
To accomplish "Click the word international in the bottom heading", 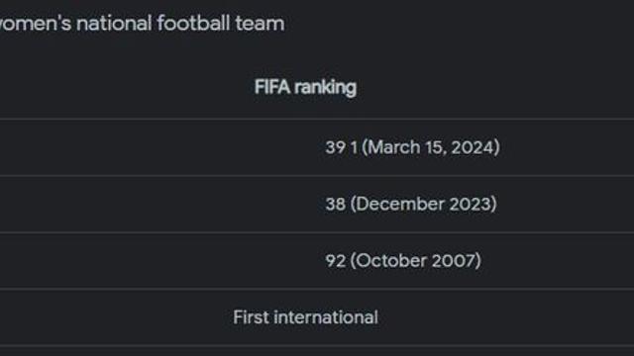I will point(326,317).
